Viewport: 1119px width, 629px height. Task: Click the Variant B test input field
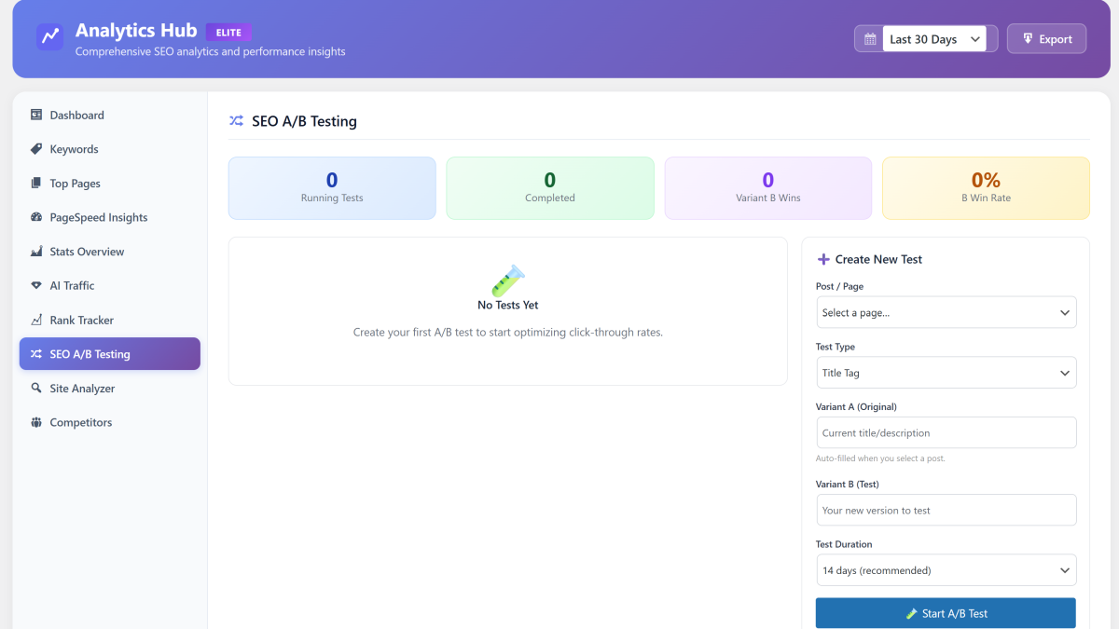coord(946,510)
